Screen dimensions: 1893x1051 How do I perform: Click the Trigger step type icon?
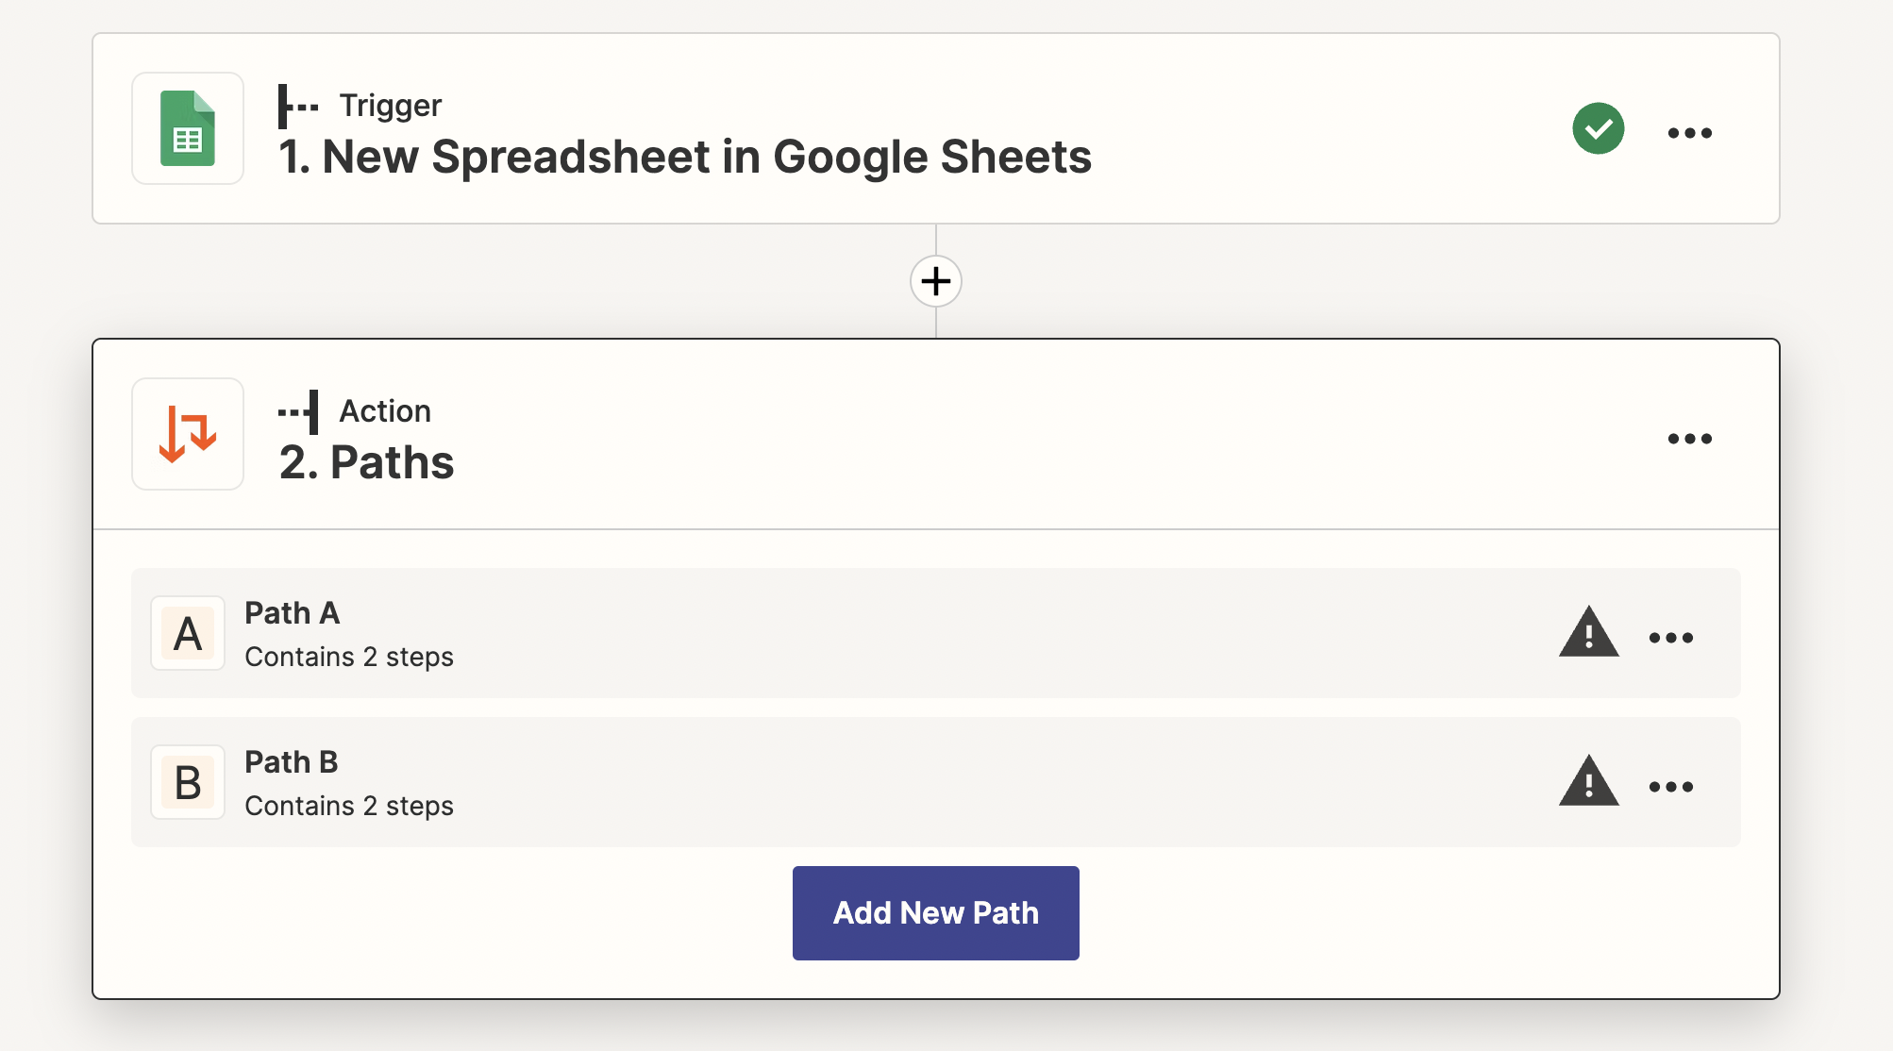coord(298,106)
